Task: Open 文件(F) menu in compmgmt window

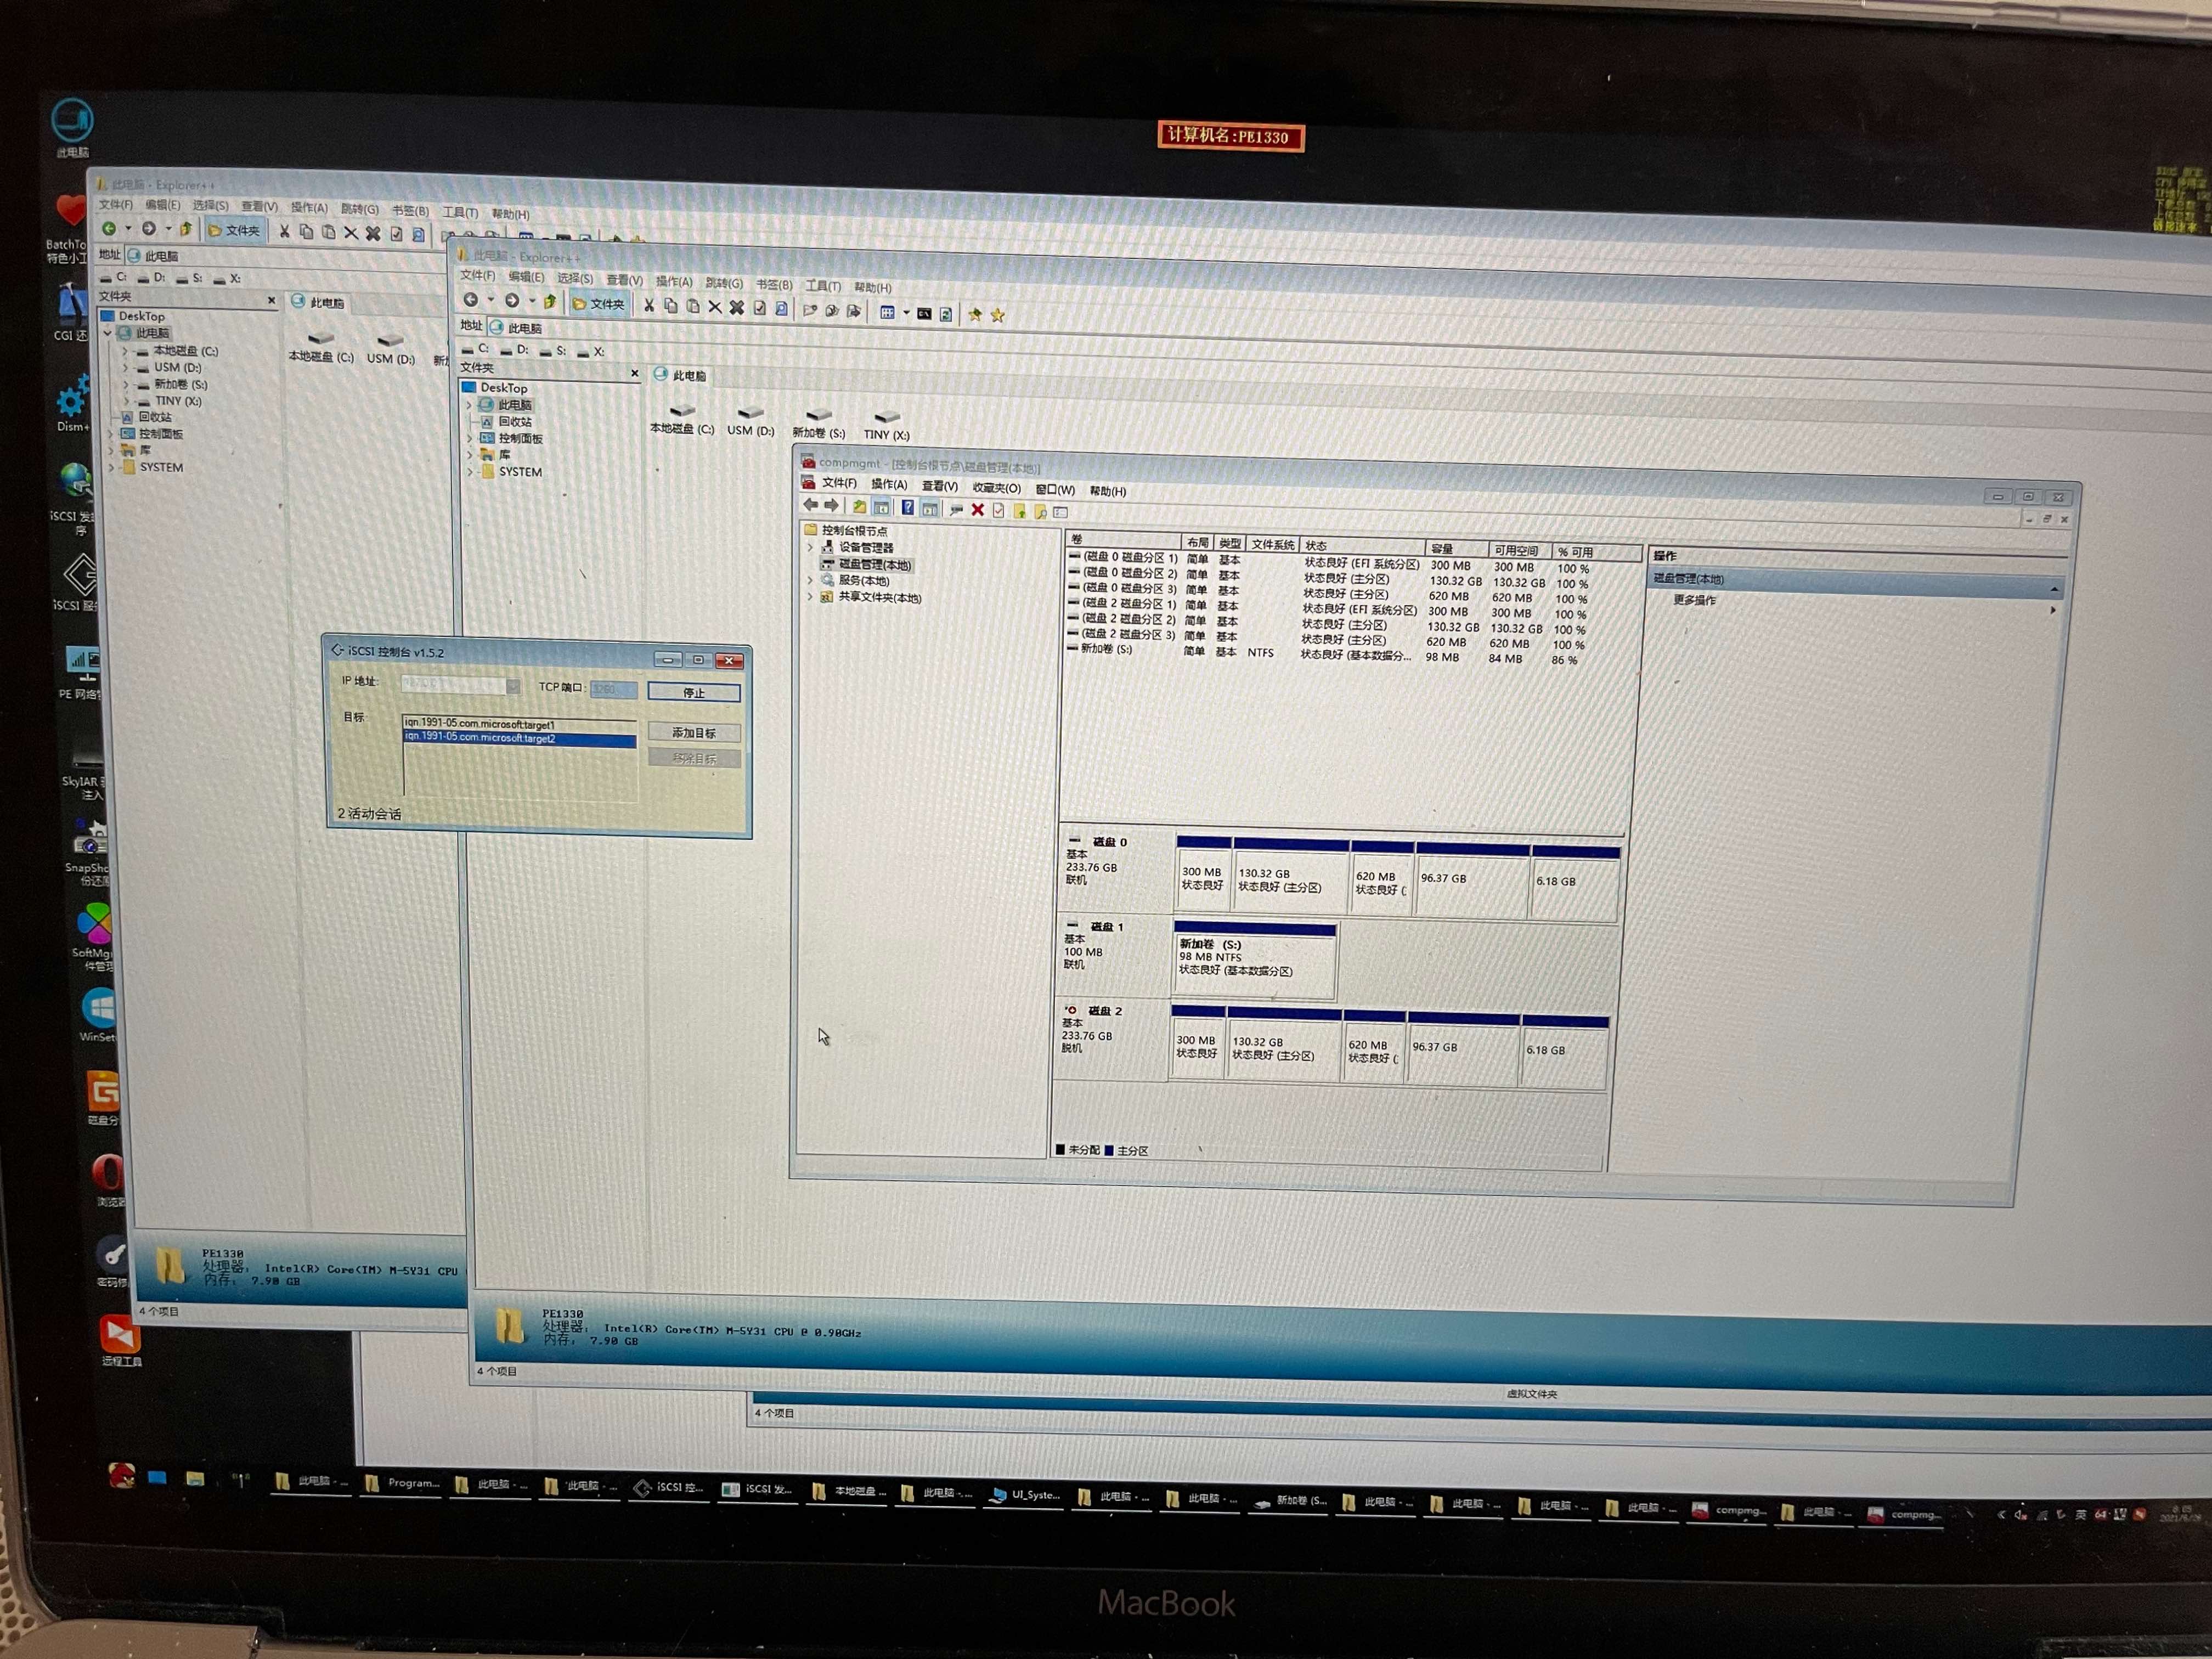Action: [839, 483]
